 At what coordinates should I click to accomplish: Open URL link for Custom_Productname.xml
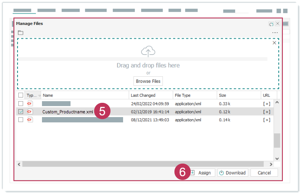(267, 112)
